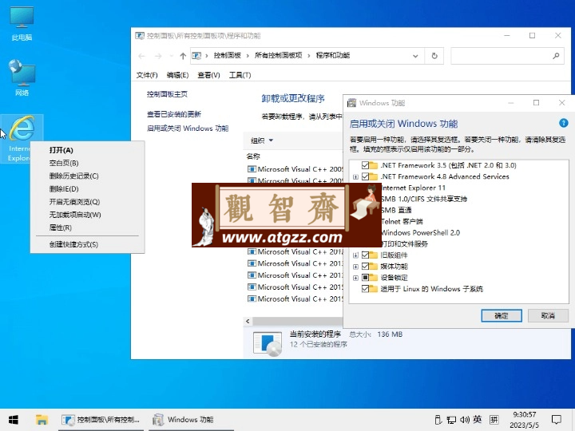
Task: Select Windows PowerShell 2.0 feature row
Action: [x=420, y=233]
